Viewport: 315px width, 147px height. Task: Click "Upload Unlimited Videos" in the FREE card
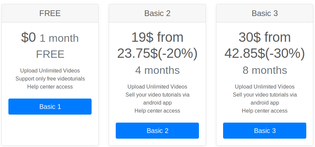tap(50, 71)
